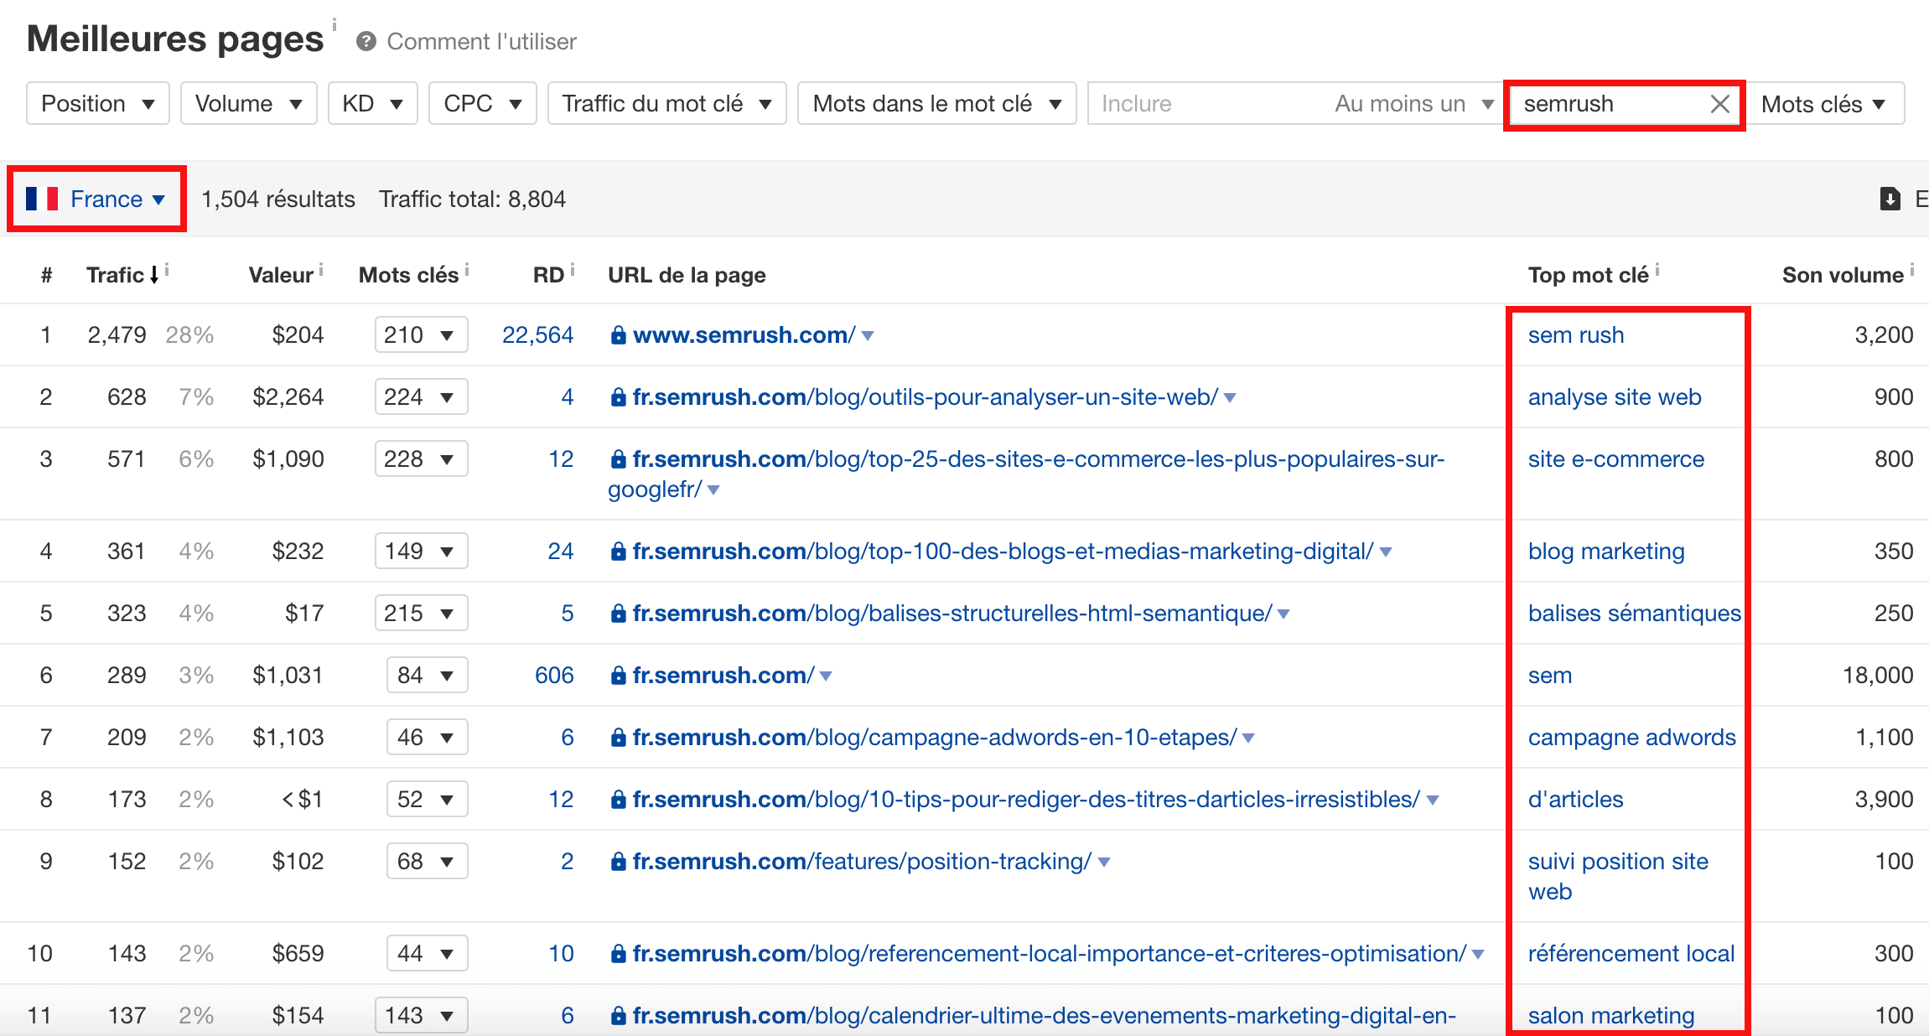
Task: Expand the 224 keywords dropdown
Action: [421, 397]
